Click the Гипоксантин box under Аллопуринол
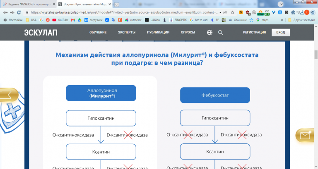Viewport: 318px width, 169px height. 101,118
